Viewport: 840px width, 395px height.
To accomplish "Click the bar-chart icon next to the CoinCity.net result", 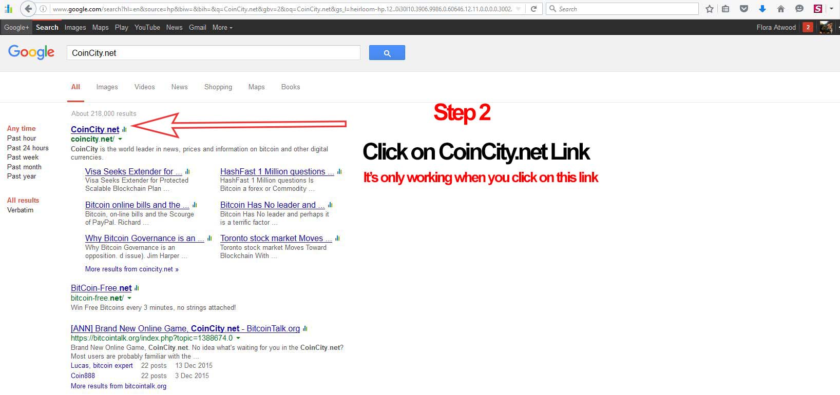I will pyautogui.click(x=124, y=129).
